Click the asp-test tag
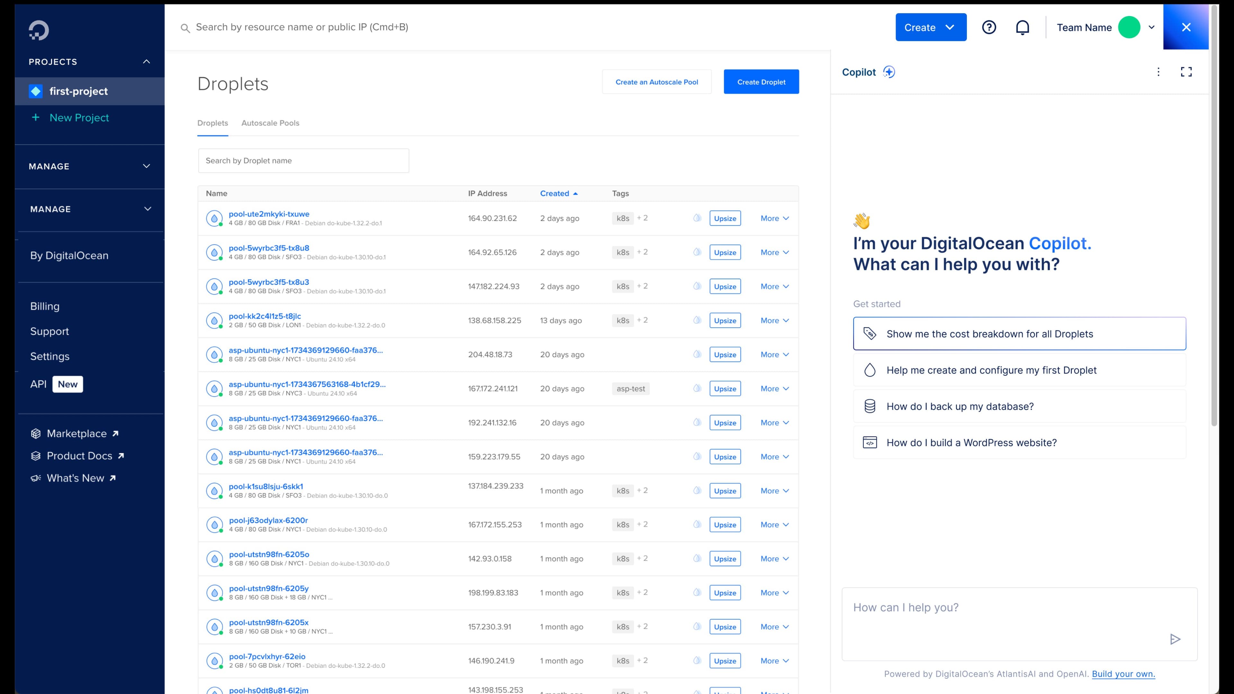This screenshot has height=694, width=1234. [630, 388]
